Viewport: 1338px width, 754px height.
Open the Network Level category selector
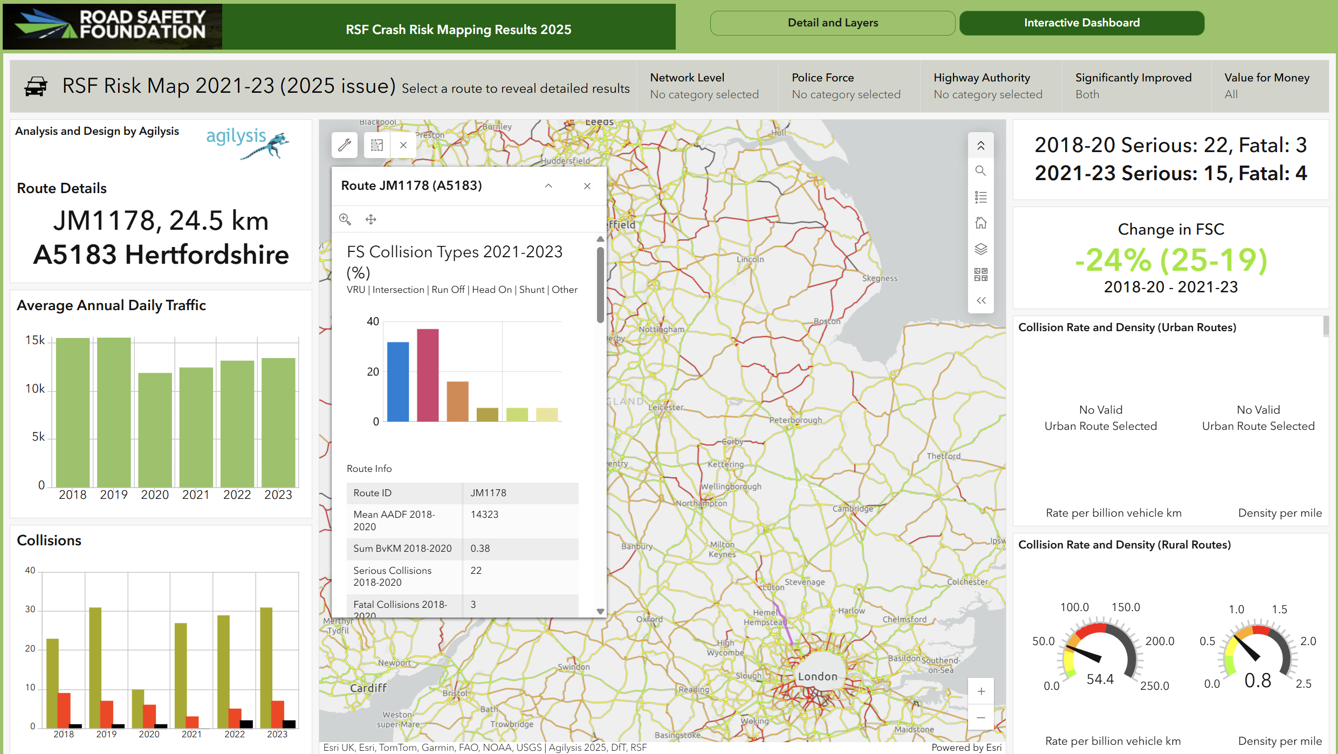pos(704,86)
